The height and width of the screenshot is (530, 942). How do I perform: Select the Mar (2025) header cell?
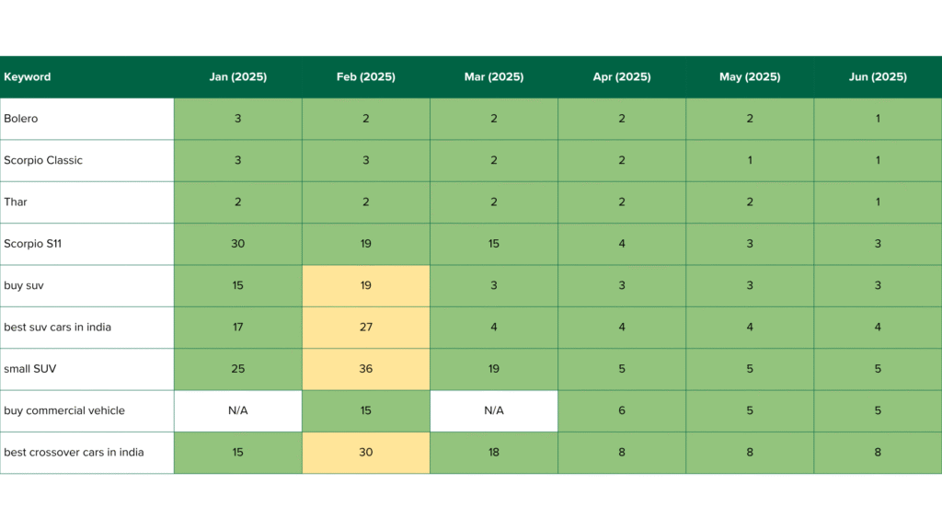tap(494, 77)
